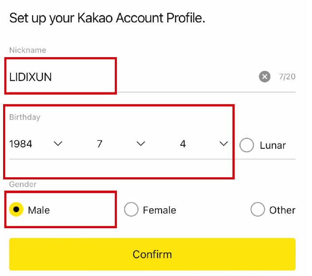The image size is (312, 276).
Task: Click the Other label text
Action: [x=282, y=210]
